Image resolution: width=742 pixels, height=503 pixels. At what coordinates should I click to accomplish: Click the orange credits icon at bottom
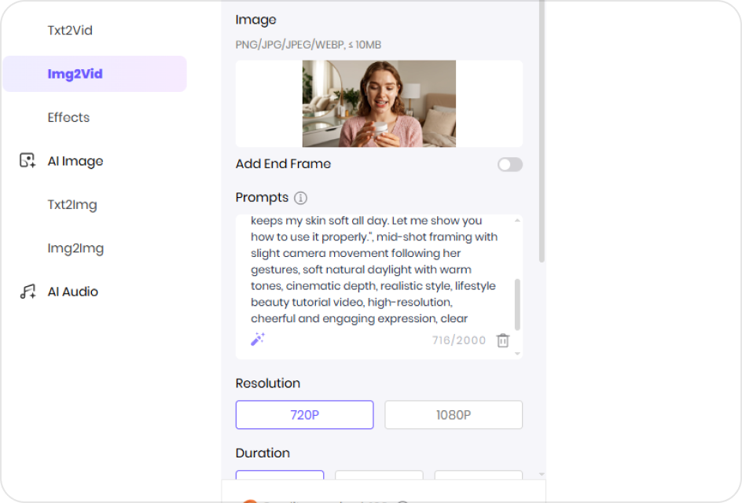tap(250, 500)
